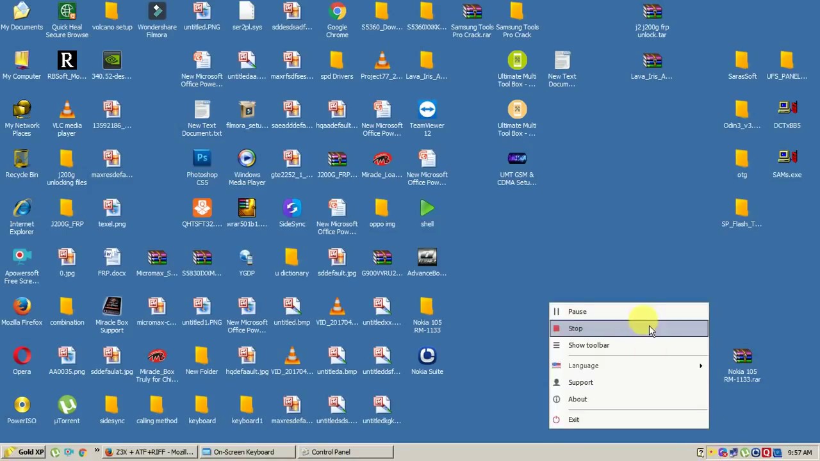Select the spd Drivers folder
This screenshot has width=820, height=461.
[337, 66]
